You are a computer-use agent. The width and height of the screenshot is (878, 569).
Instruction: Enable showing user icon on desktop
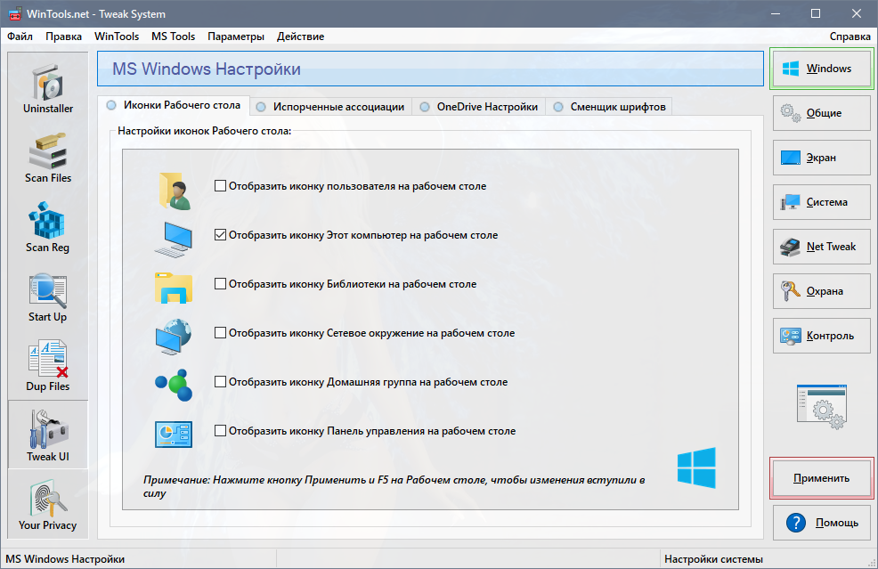pos(220,186)
